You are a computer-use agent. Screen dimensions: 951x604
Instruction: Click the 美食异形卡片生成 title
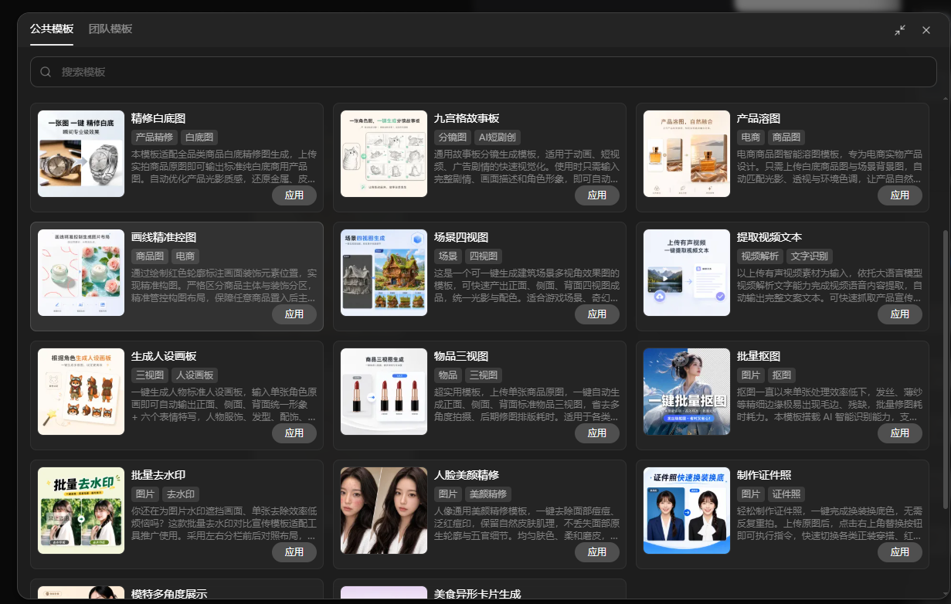click(x=477, y=594)
